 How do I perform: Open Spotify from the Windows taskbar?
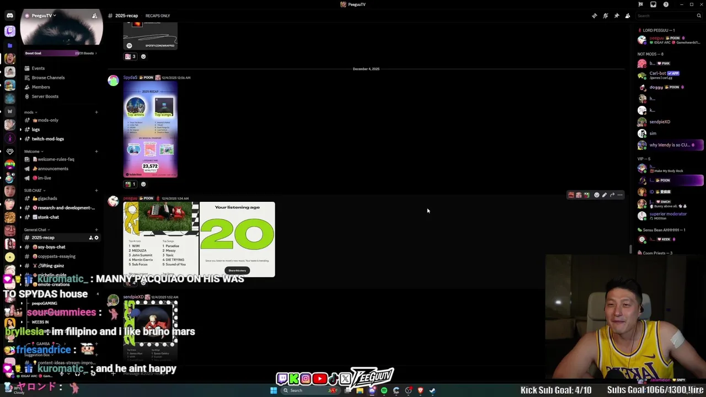(384, 390)
